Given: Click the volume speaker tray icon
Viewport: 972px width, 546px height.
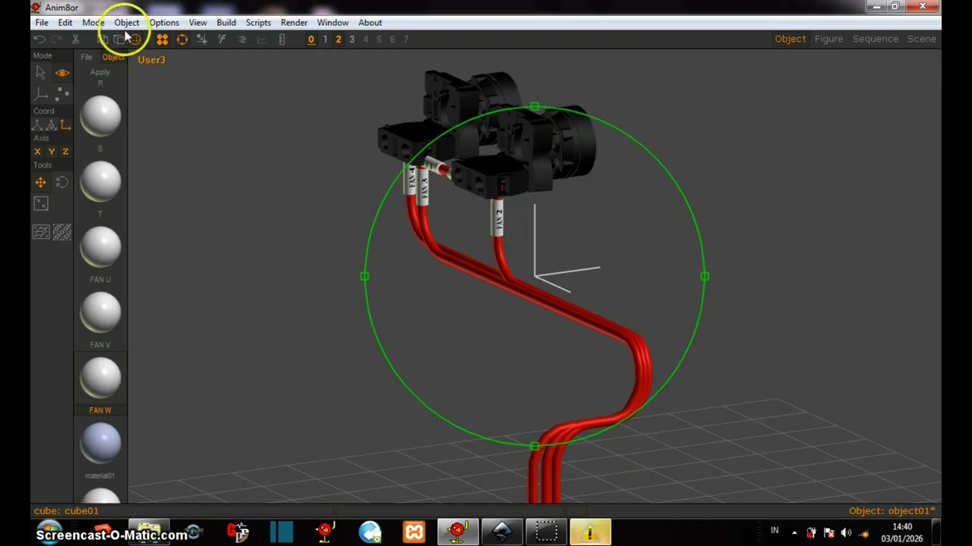Looking at the screenshot, I should (x=846, y=533).
